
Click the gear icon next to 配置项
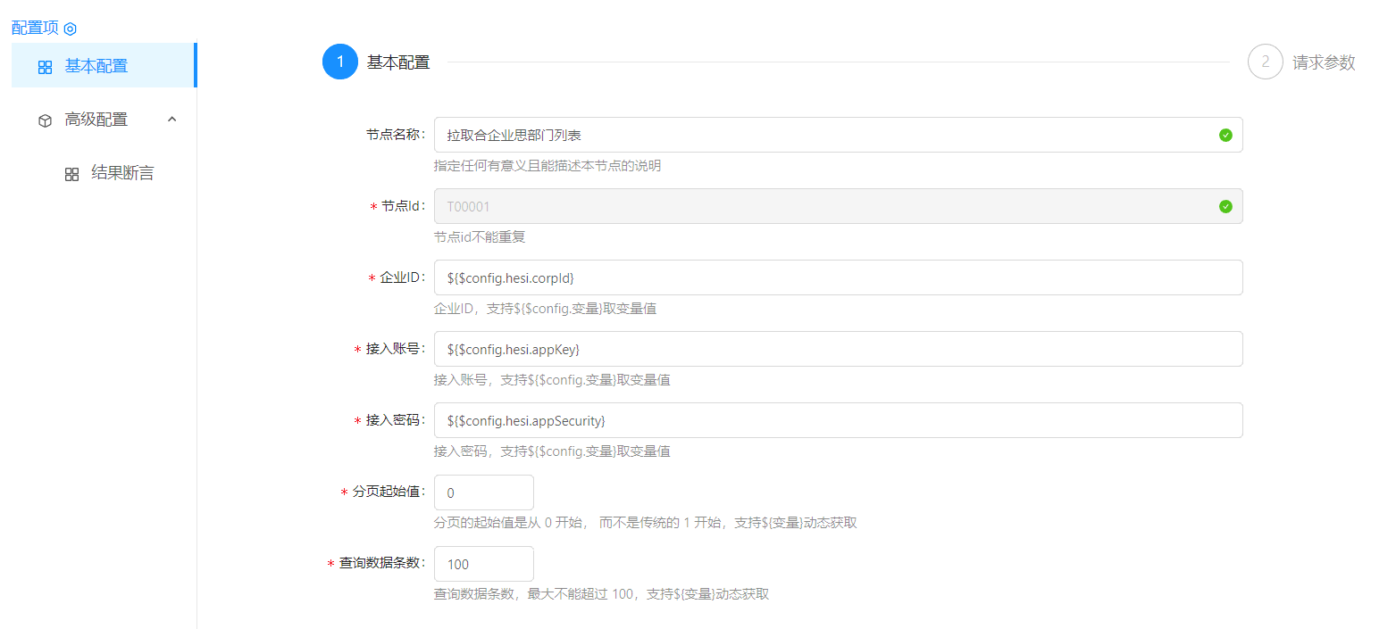[x=71, y=29]
